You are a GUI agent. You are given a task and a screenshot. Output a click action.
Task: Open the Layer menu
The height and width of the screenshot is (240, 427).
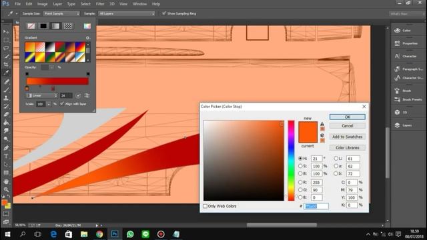click(57, 4)
